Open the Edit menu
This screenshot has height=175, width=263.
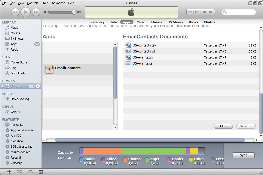[12, 3]
